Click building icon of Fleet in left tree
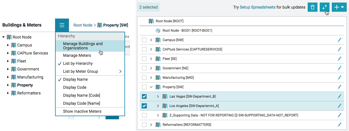The height and width of the screenshot is (131, 349). click(x=14, y=61)
